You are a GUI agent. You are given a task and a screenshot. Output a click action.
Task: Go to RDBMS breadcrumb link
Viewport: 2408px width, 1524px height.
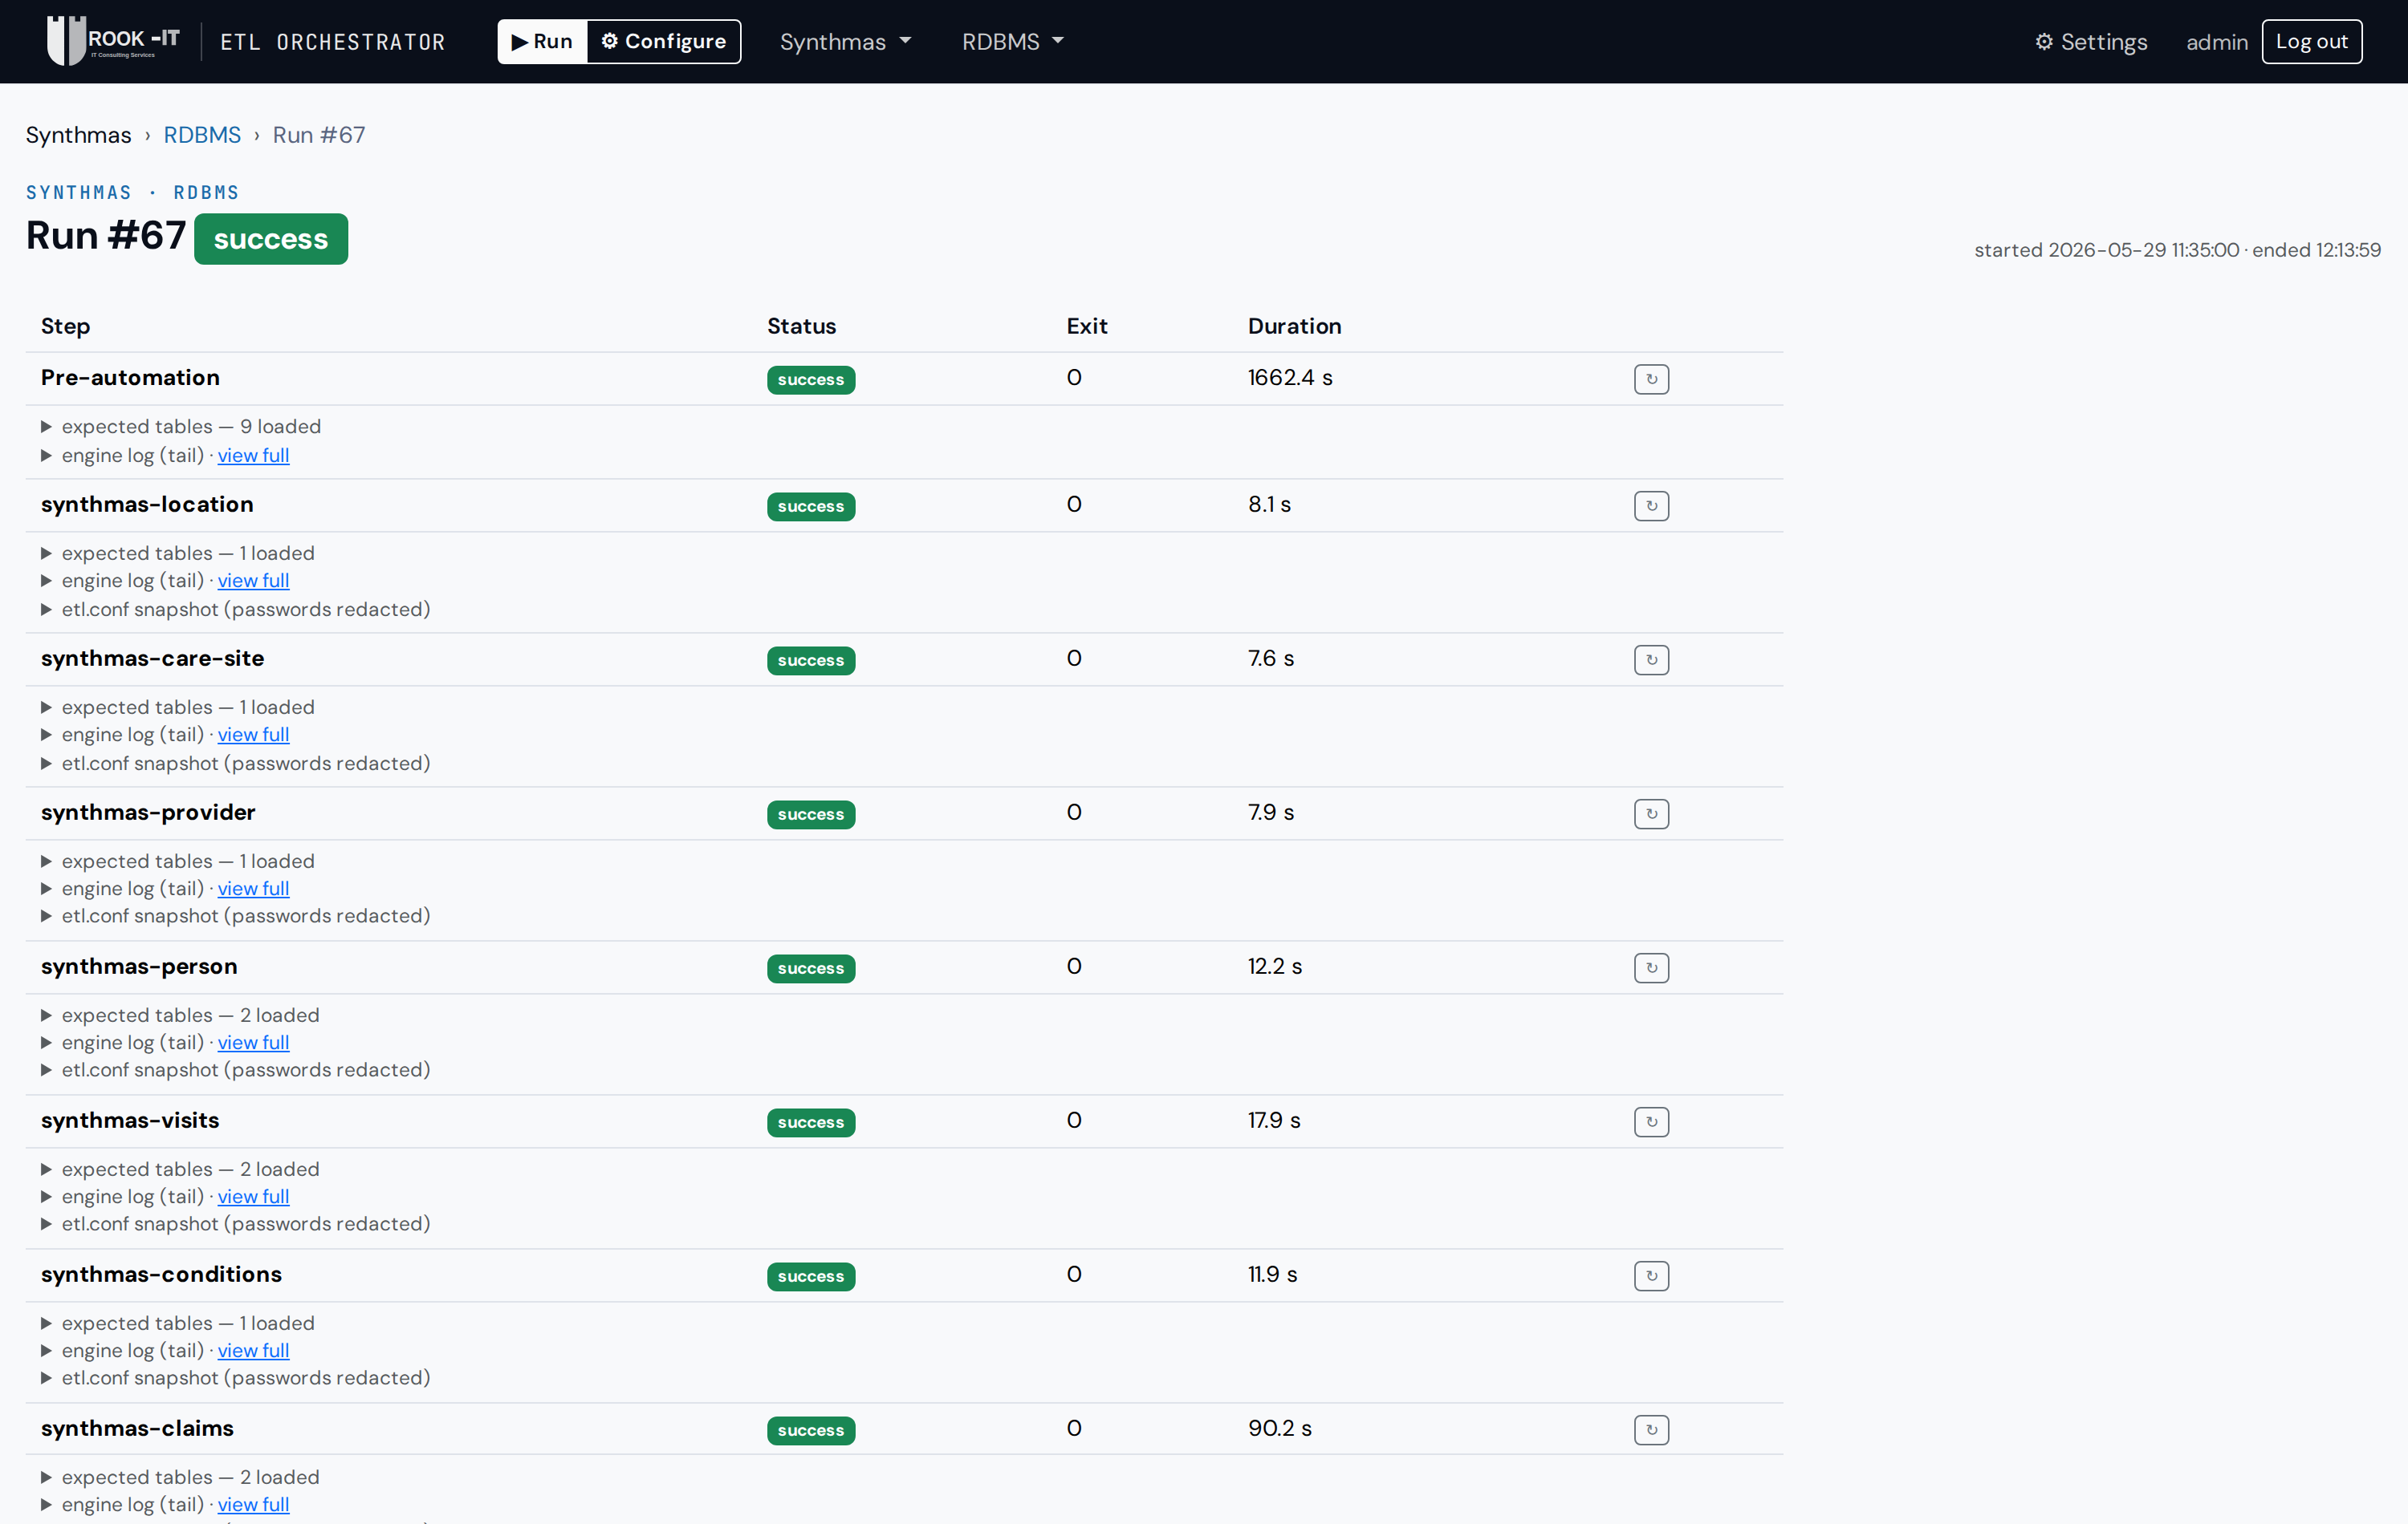202,135
